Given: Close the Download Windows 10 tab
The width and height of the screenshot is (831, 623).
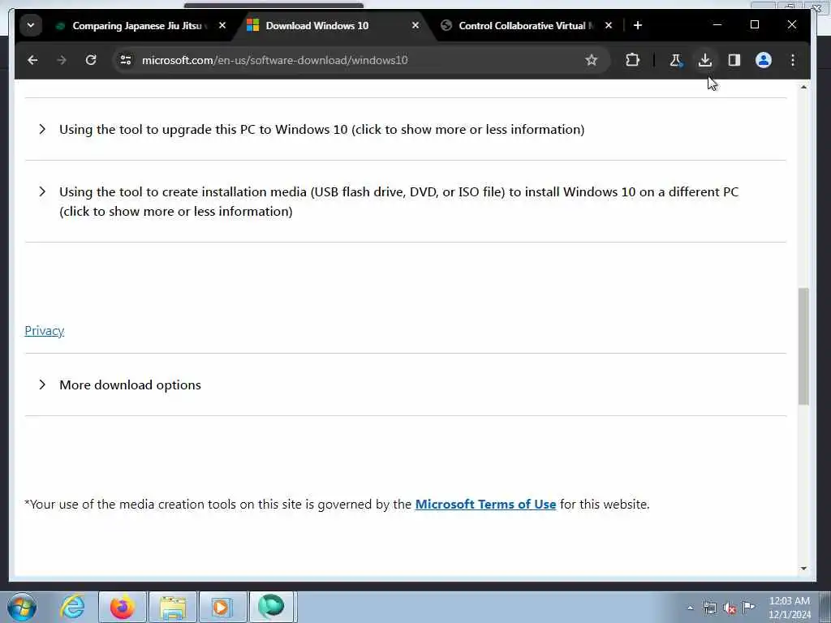Looking at the screenshot, I should point(415,25).
